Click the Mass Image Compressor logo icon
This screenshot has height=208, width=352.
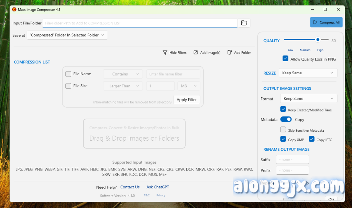pos(14,10)
